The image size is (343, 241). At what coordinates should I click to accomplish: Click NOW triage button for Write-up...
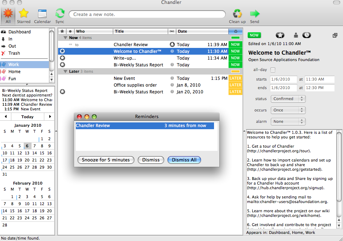[235, 58]
